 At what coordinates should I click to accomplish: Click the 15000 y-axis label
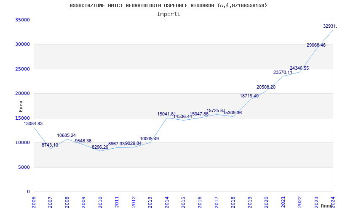(22, 118)
